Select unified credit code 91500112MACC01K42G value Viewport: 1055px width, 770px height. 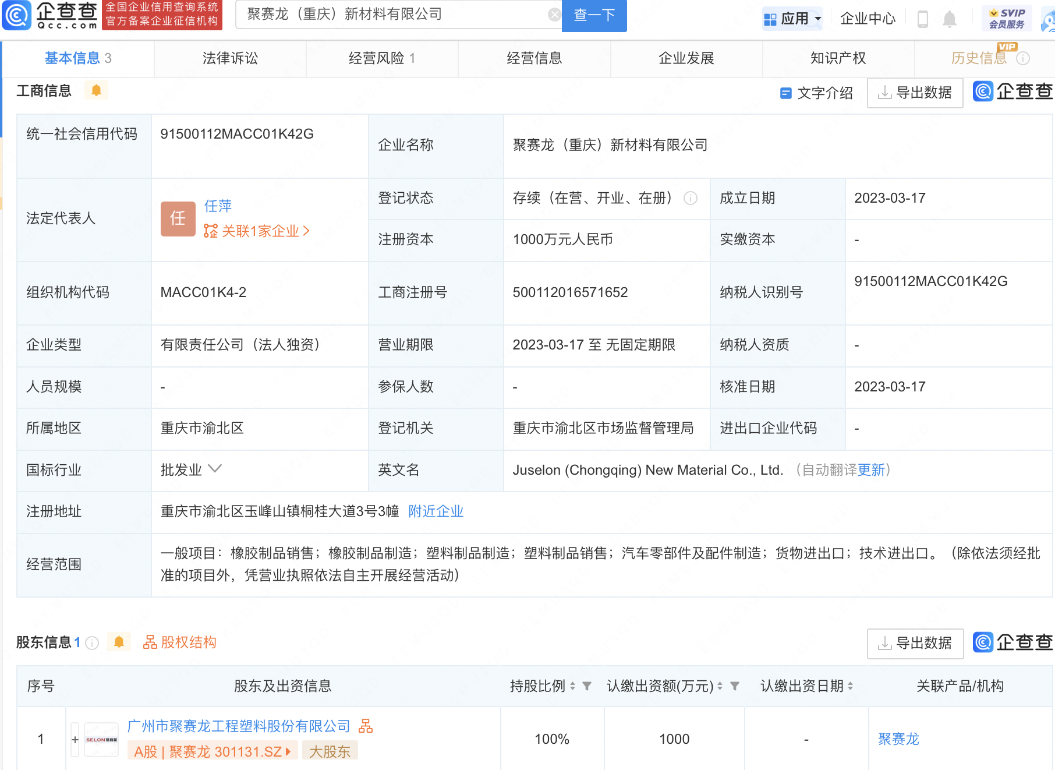237,134
